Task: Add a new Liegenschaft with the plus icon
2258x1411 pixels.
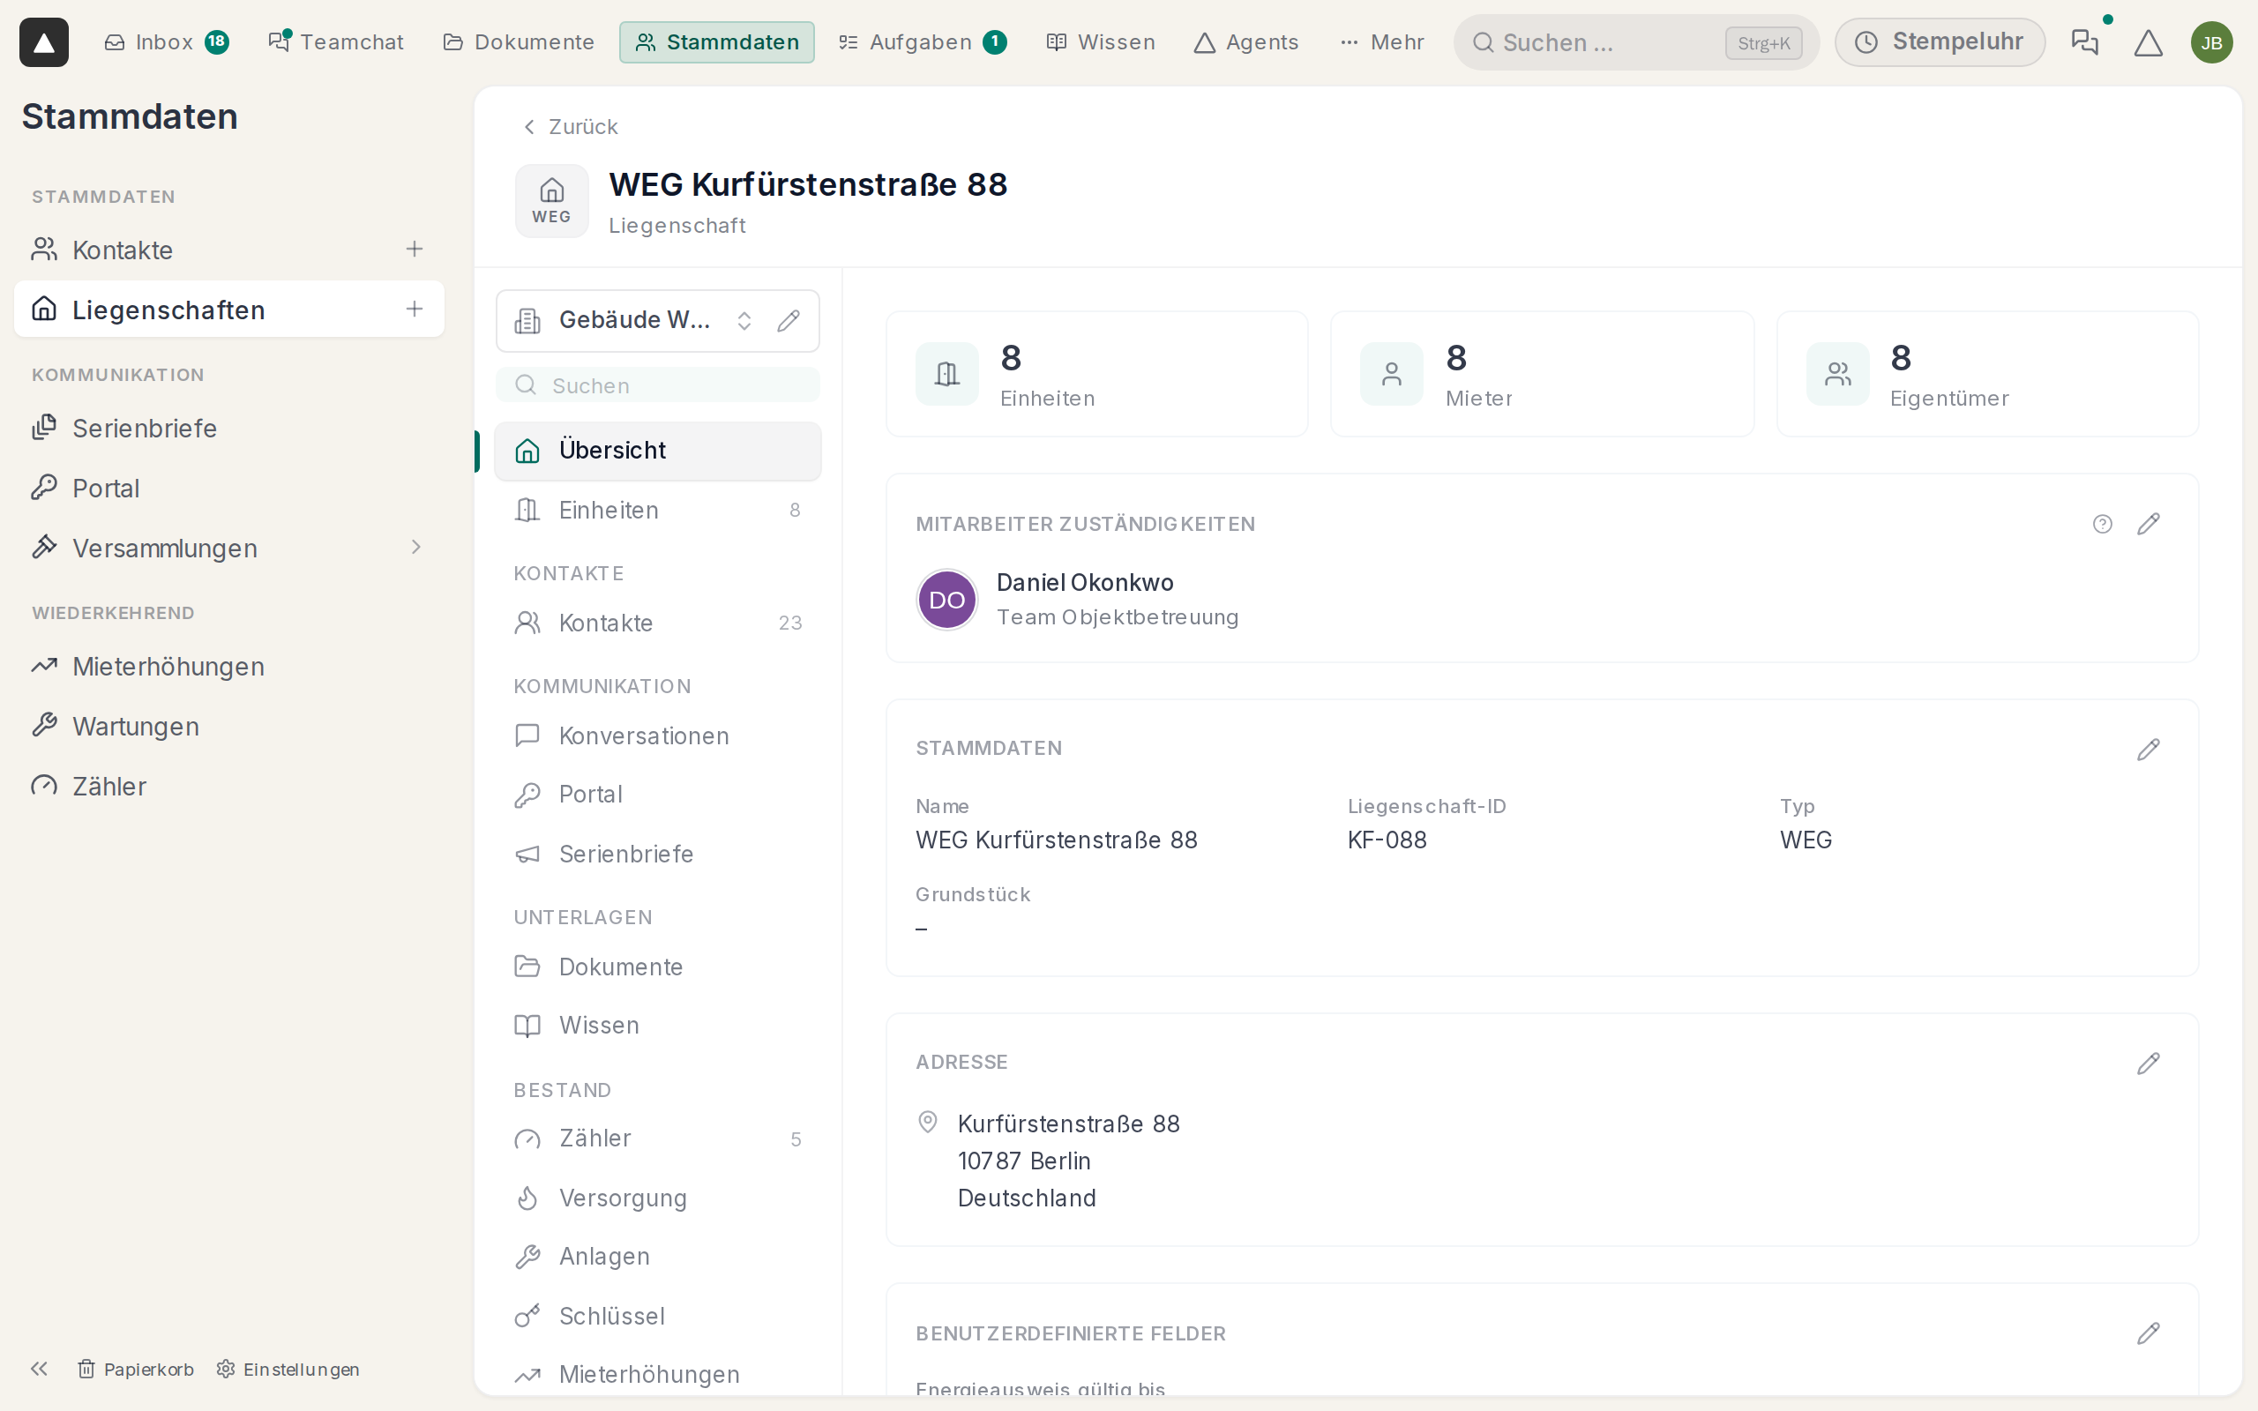Action: click(415, 309)
